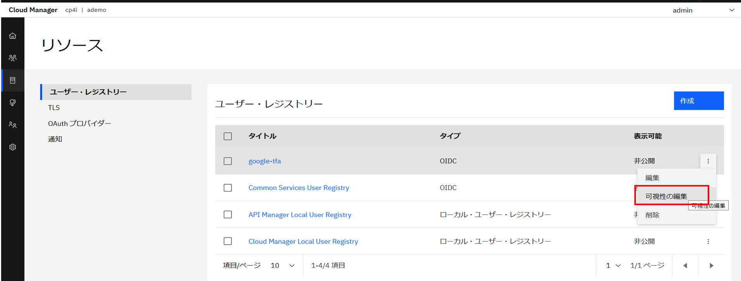The image size is (741, 281).
Task: Check the API Manager Local User Registry checkbox
Action: [228, 214]
